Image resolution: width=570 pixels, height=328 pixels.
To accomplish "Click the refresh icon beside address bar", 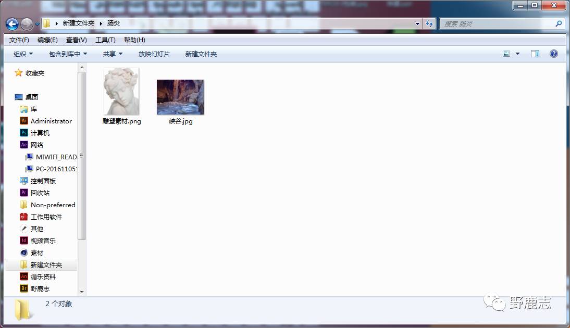I will coord(429,24).
